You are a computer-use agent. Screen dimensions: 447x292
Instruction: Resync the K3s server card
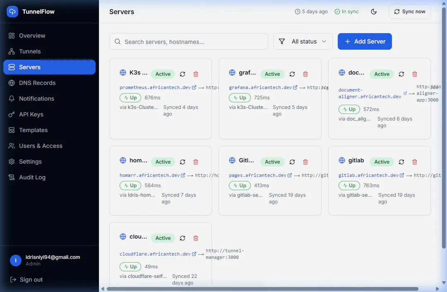(x=183, y=74)
